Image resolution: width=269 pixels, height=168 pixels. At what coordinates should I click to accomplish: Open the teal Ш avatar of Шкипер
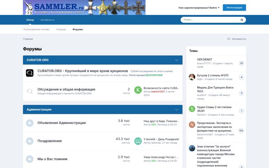138,141
